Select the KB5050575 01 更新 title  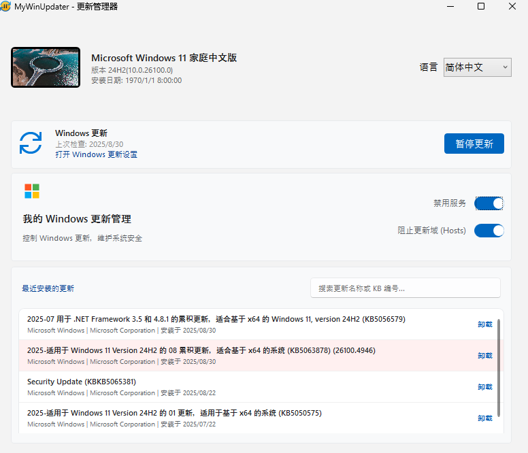click(174, 413)
